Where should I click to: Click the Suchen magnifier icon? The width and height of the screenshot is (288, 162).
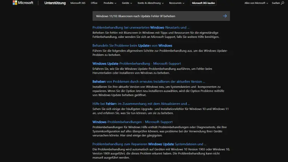click(283, 3)
